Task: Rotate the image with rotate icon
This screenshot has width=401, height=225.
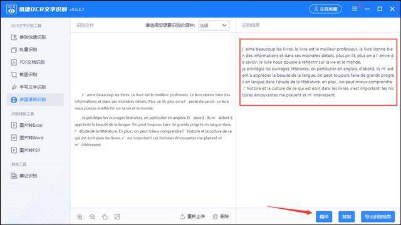Action: pos(105,217)
